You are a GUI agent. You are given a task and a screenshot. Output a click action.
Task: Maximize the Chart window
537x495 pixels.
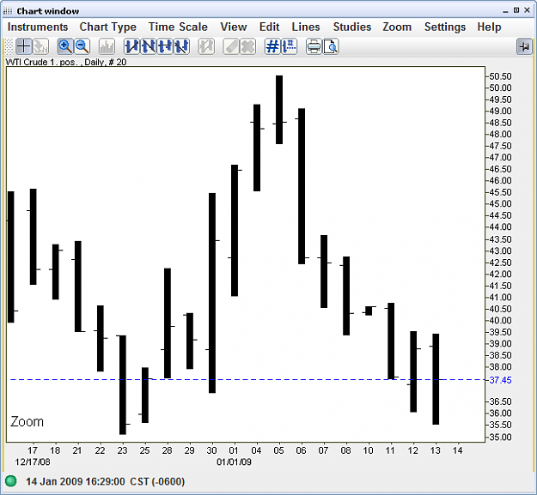pyautogui.click(x=516, y=10)
